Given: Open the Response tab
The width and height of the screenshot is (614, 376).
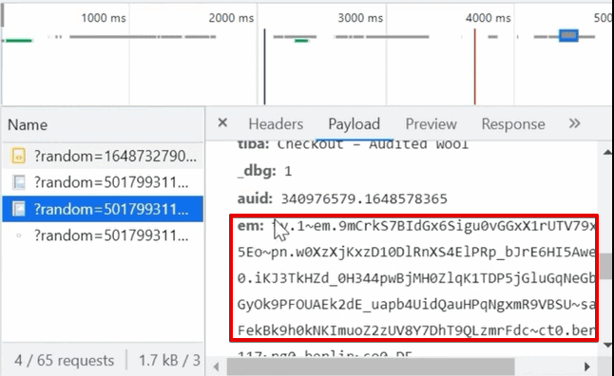Looking at the screenshot, I should coord(513,124).
